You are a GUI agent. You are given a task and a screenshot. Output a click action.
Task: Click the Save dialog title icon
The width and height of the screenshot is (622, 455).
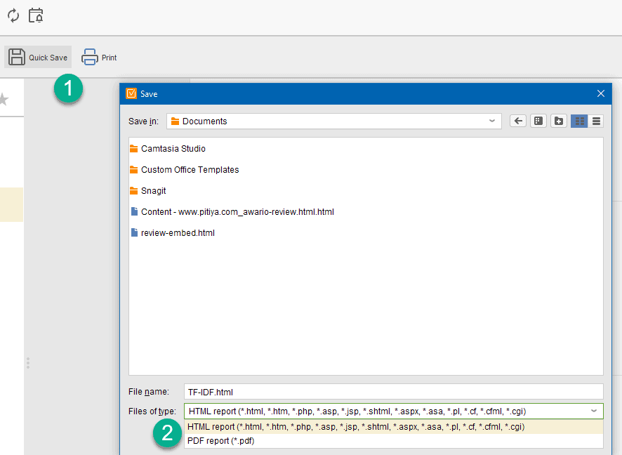(x=131, y=93)
